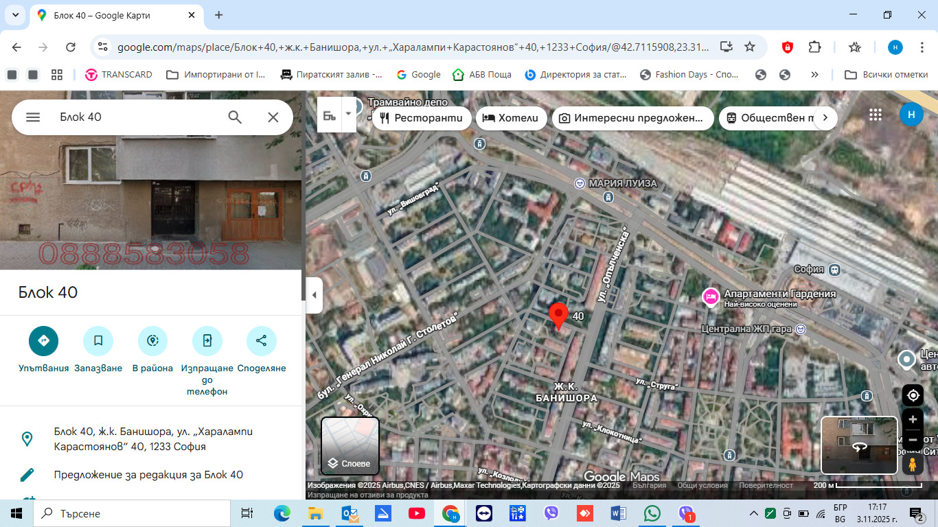
Task: Click Предложение за редакция за Блок 40
Action: pos(148,475)
